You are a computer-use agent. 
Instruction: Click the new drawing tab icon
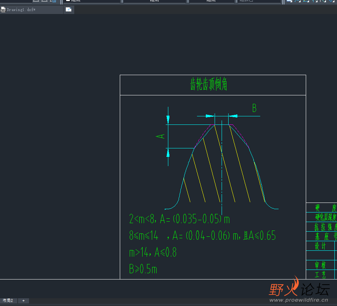68,10
